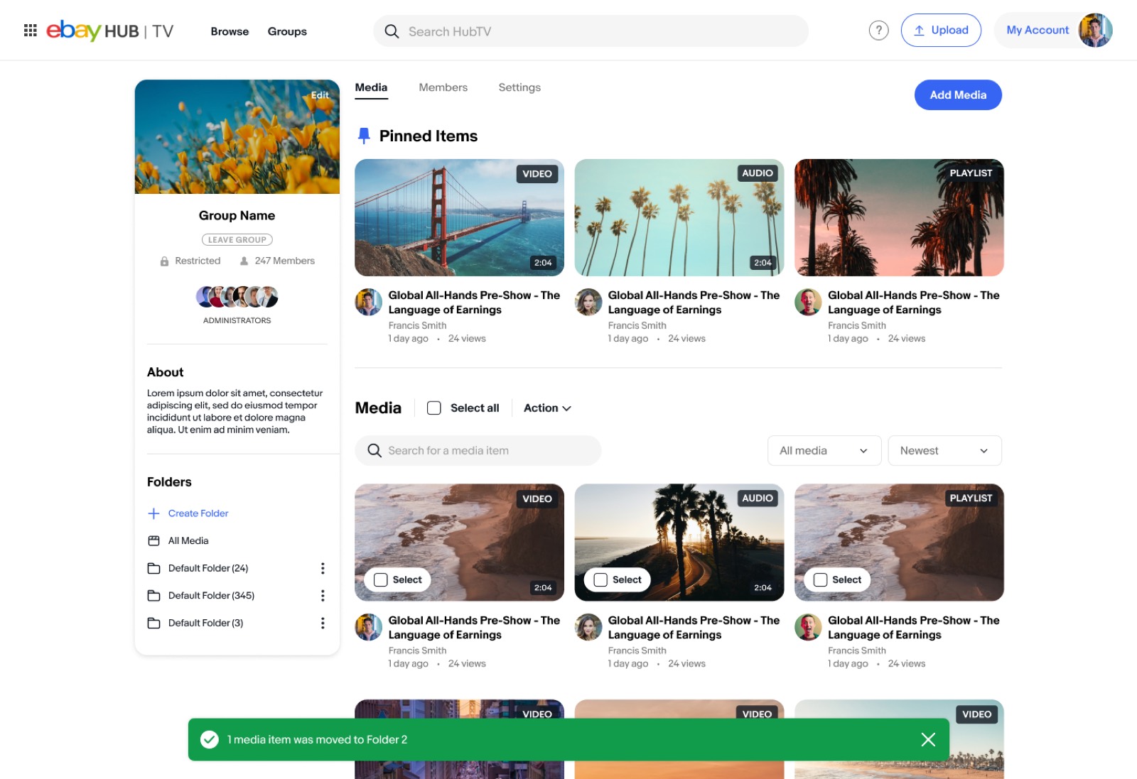Click folder icon of Default Folder (3)
Image resolution: width=1137 pixels, height=779 pixels.
coord(153,623)
